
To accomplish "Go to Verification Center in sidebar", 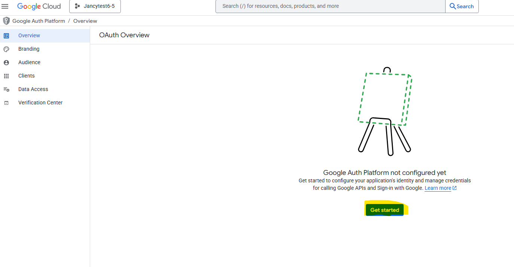I will click(x=45, y=103).
